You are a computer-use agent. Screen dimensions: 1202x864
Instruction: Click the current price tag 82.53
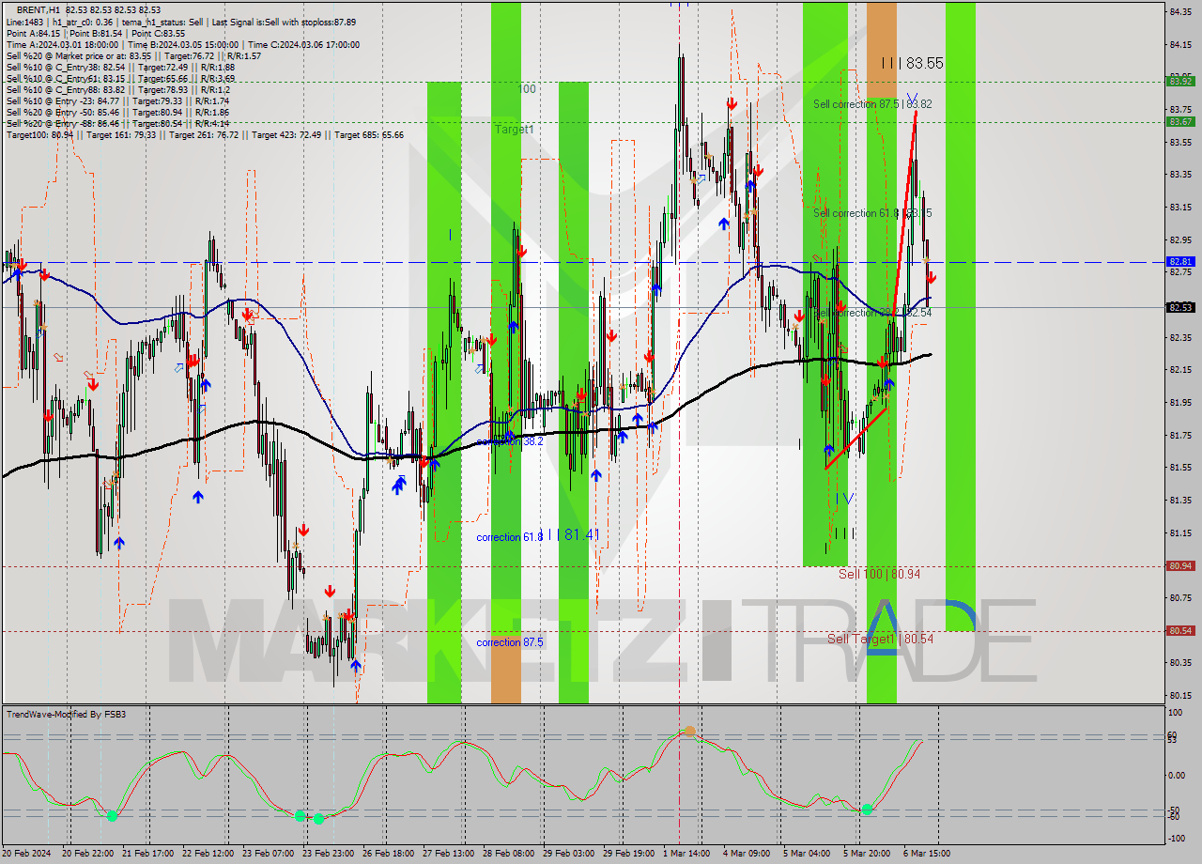(1180, 307)
